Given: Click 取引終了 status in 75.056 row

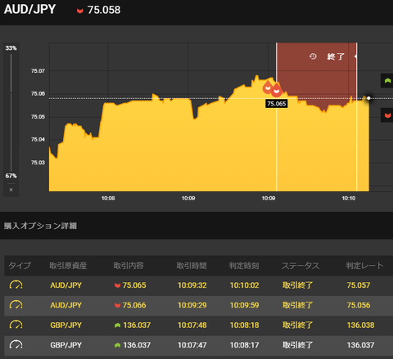Looking at the screenshot, I should (297, 305).
